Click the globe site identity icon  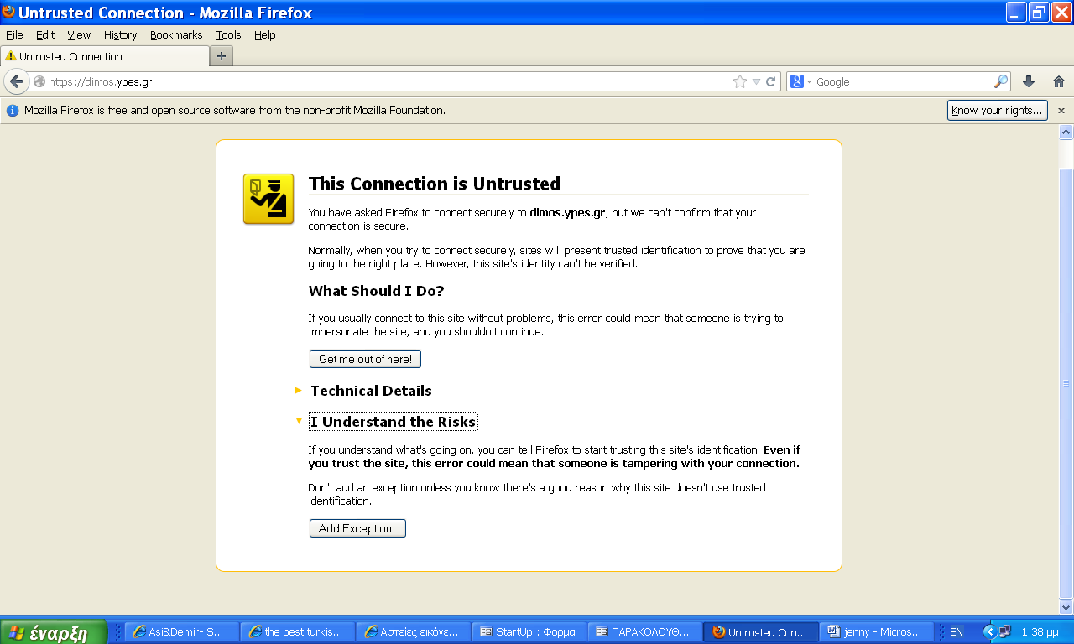[x=39, y=81]
